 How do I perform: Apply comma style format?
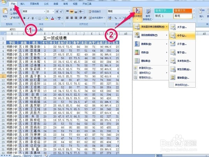pyautogui.click(x=120, y=18)
